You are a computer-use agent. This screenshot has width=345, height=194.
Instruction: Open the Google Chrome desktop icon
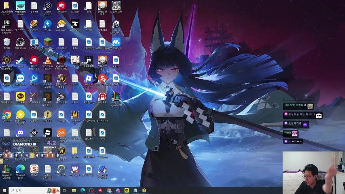click(7, 114)
